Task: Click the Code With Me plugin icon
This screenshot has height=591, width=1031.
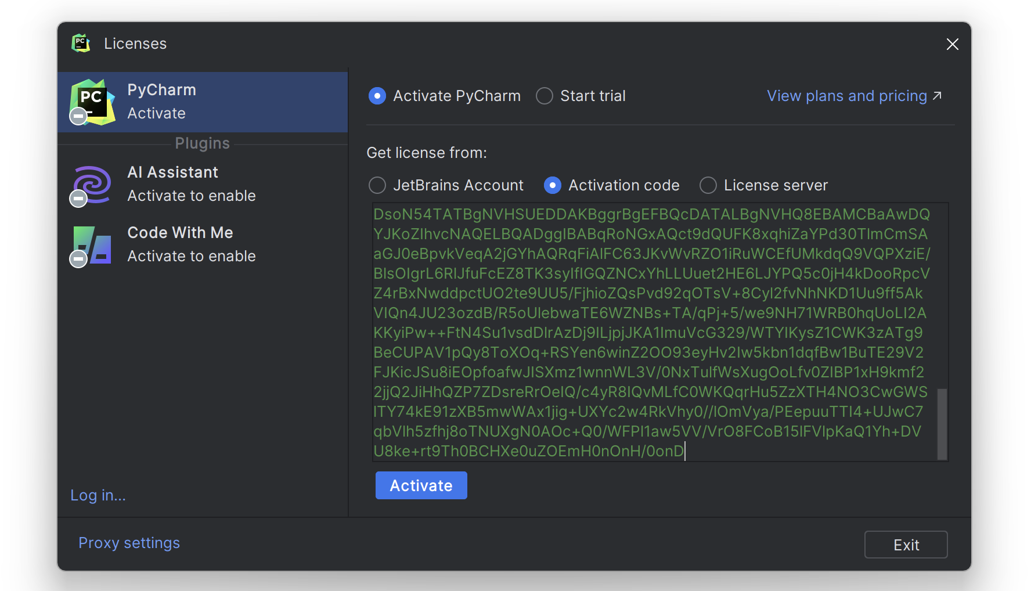Action: pyautogui.click(x=92, y=246)
